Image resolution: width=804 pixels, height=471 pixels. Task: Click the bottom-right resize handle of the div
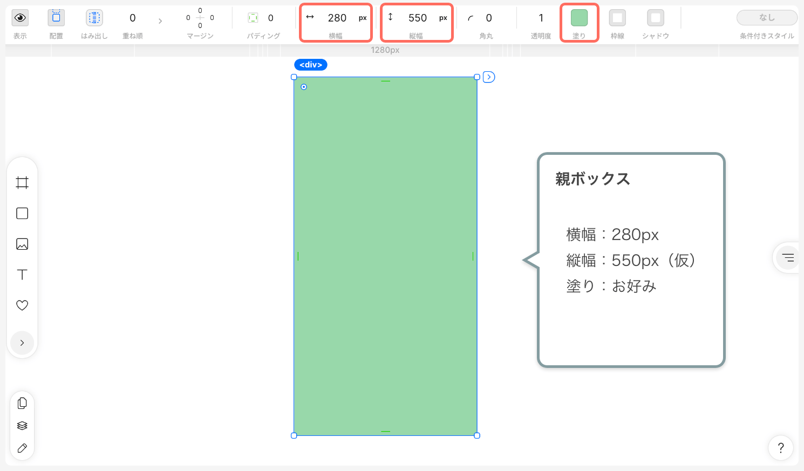point(477,435)
